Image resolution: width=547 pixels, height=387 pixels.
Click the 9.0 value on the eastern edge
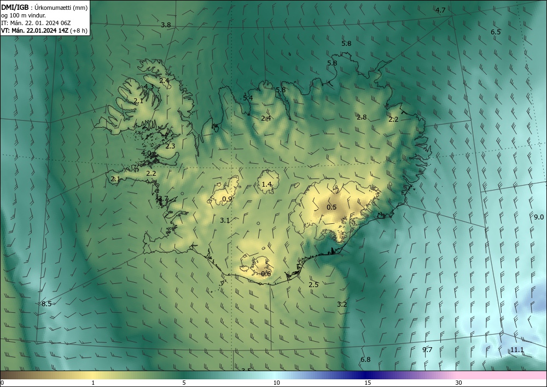[x=539, y=217]
